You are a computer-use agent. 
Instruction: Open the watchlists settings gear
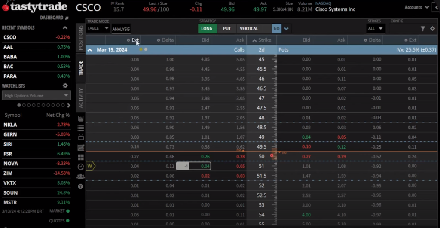[x=65, y=86]
